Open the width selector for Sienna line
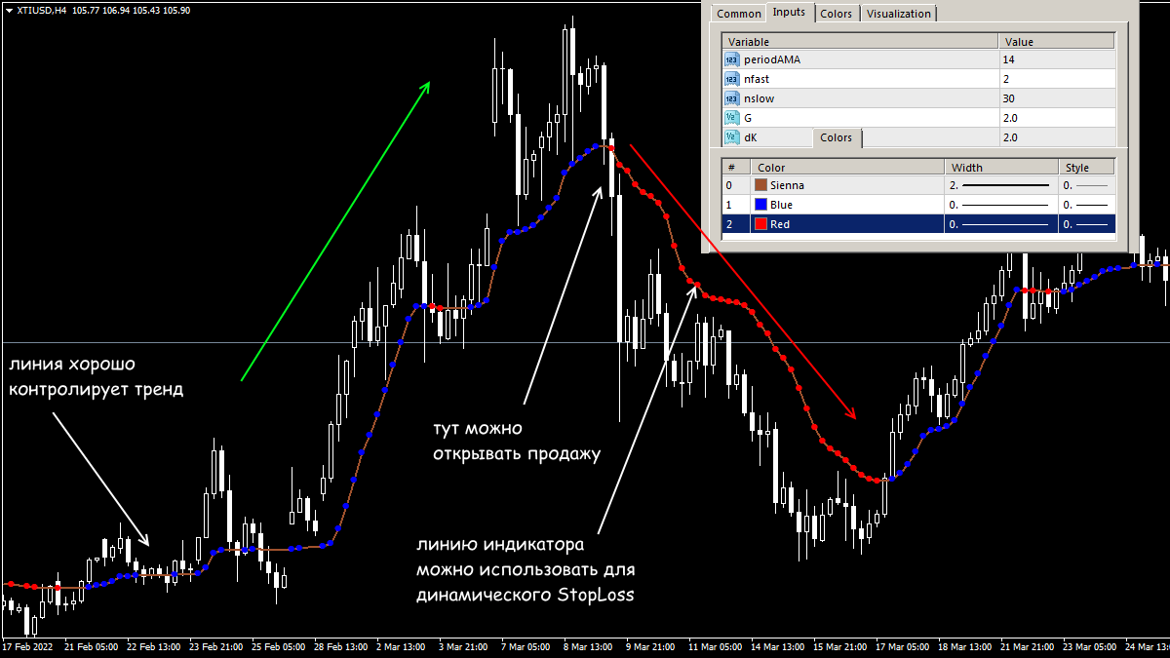The height and width of the screenshot is (658, 1170). pos(1000,185)
